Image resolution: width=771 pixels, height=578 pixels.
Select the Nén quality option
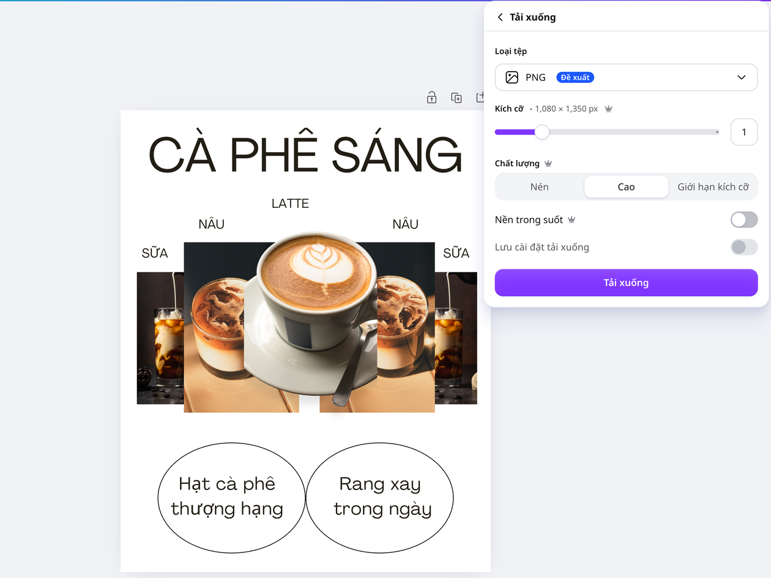(540, 187)
